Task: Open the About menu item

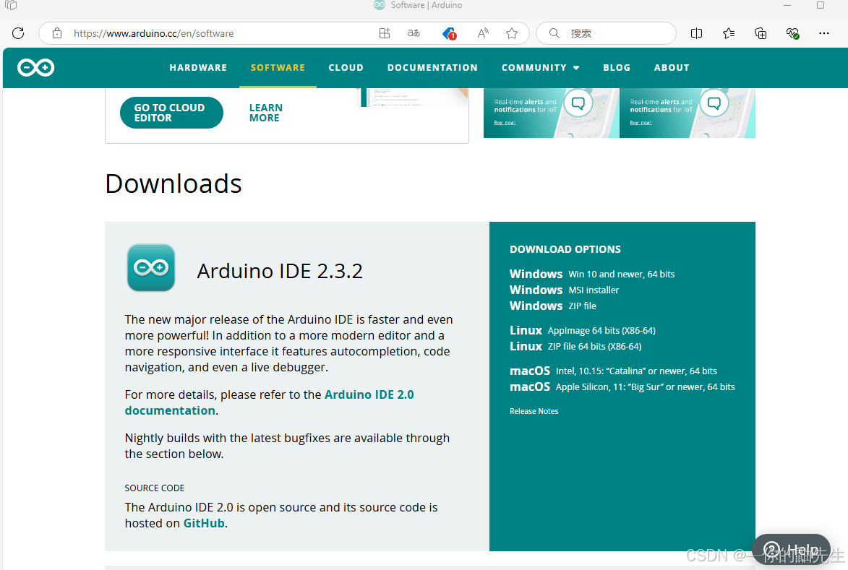Action: pyautogui.click(x=672, y=67)
